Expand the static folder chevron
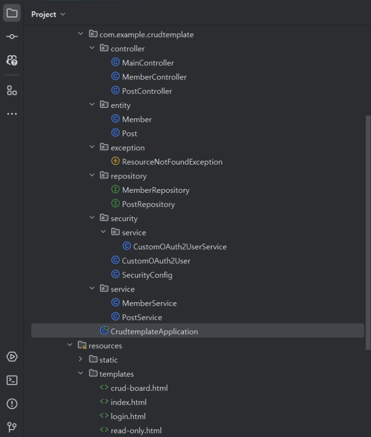This screenshot has height=437, width=371. tap(81, 359)
